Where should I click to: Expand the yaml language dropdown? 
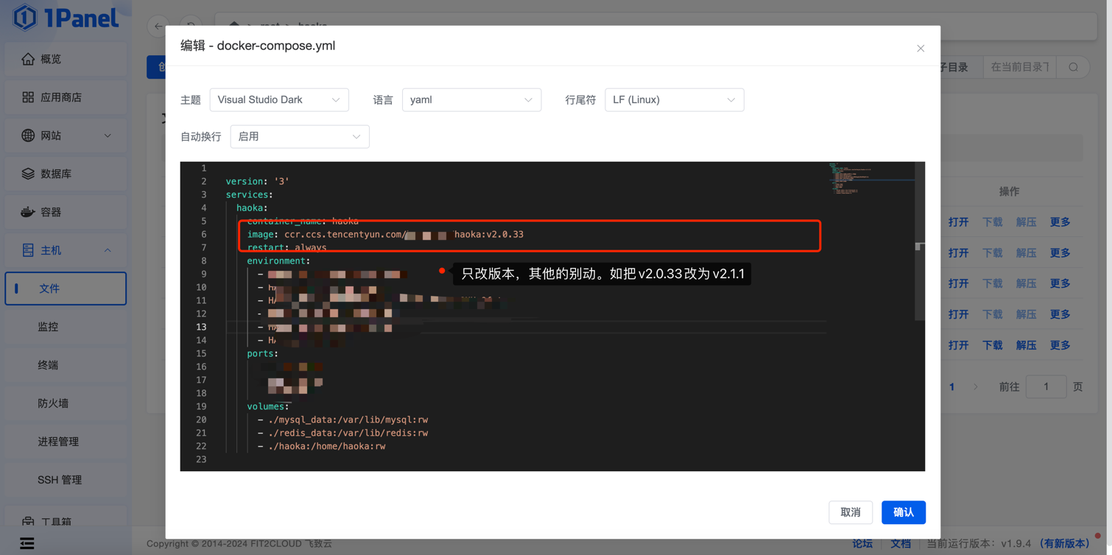pyautogui.click(x=471, y=100)
